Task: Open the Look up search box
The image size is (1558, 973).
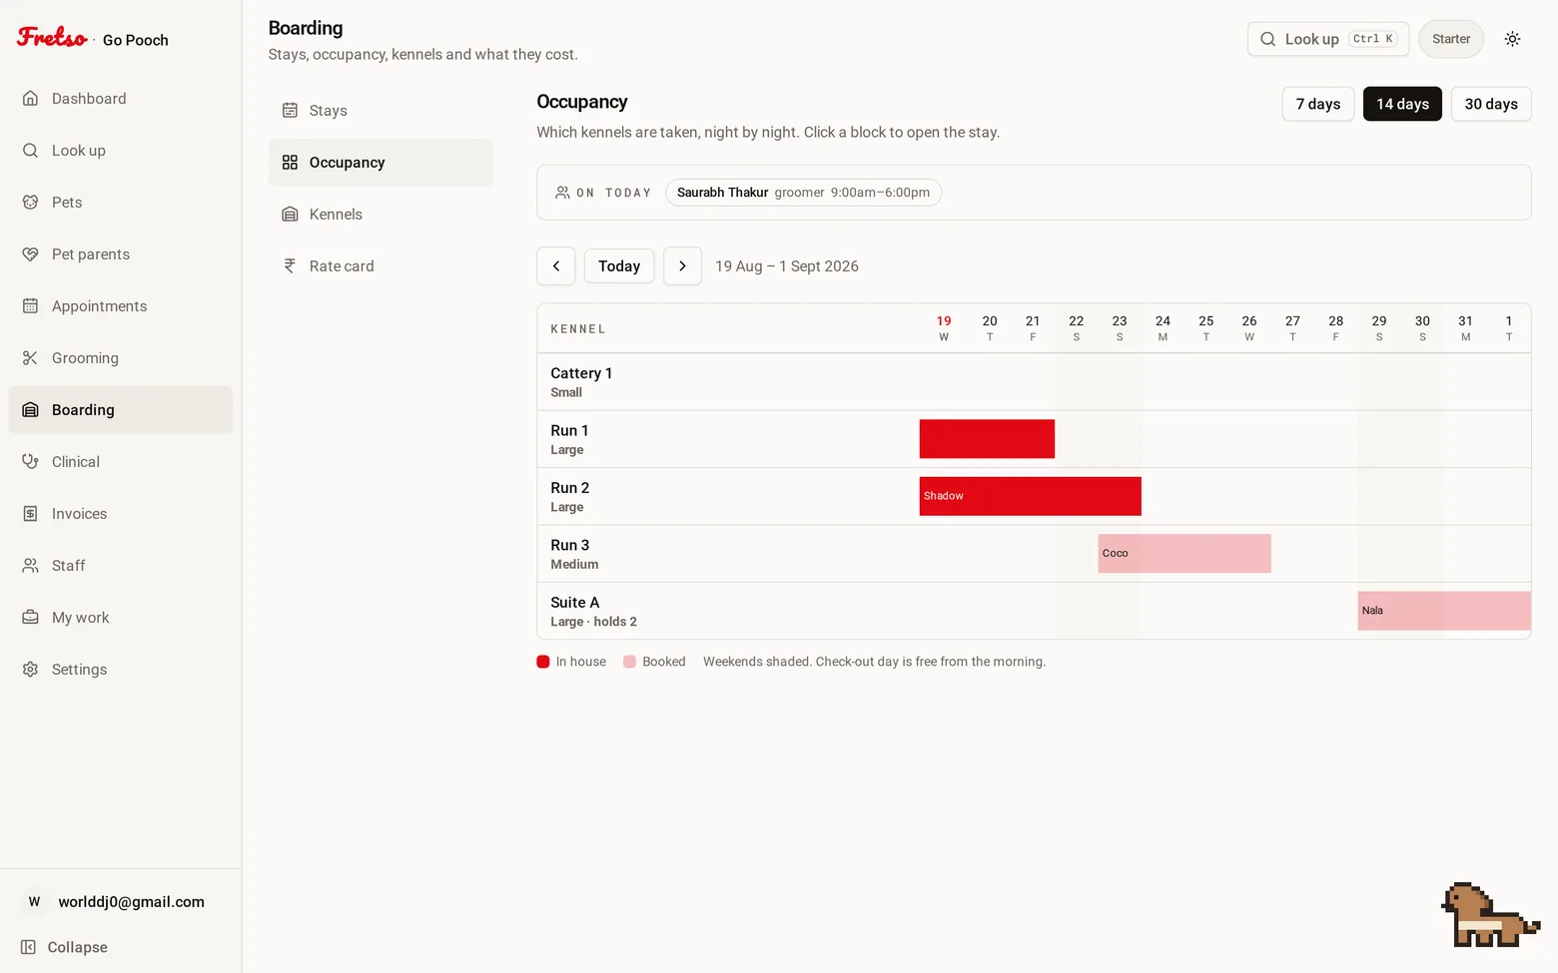Action: 1328,39
